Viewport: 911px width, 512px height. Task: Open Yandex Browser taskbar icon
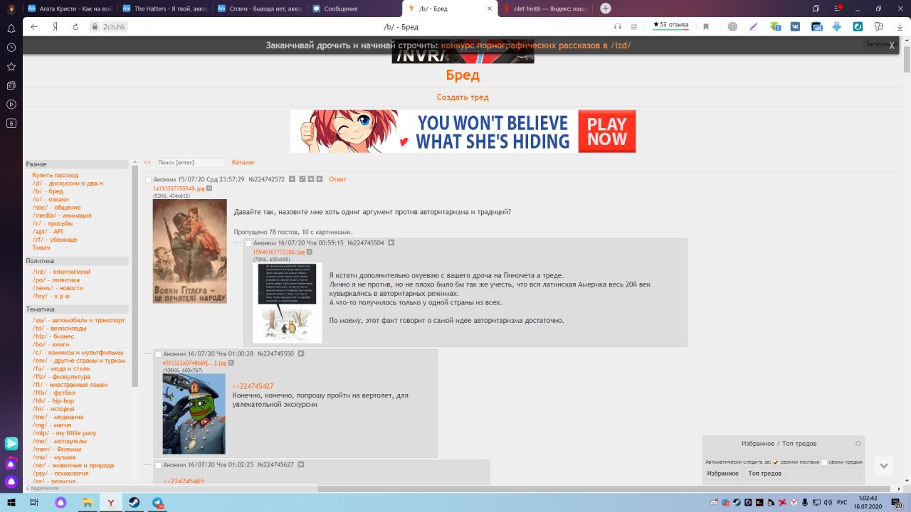coord(111,502)
